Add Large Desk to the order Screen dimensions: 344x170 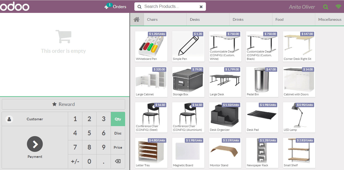click(225, 82)
